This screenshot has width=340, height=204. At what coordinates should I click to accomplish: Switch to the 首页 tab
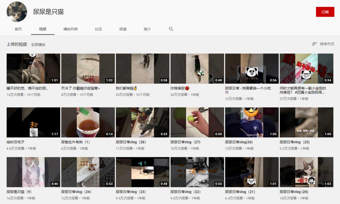click(x=18, y=29)
